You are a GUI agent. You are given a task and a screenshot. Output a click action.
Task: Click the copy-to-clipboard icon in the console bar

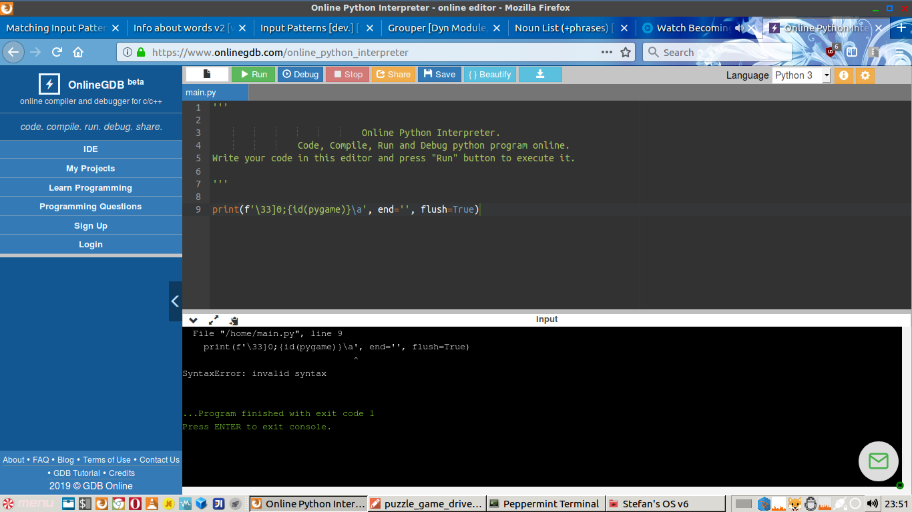coord(234,321)
